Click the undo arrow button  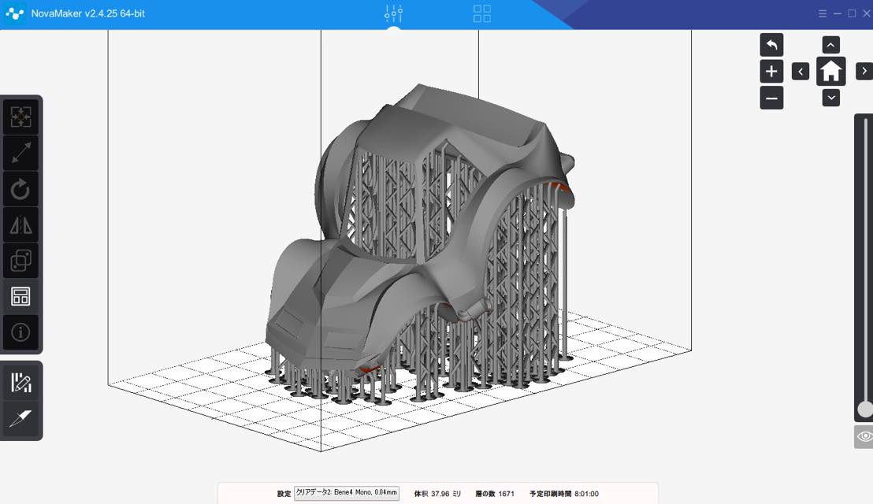pyautogui.click(x=771, y=45)
